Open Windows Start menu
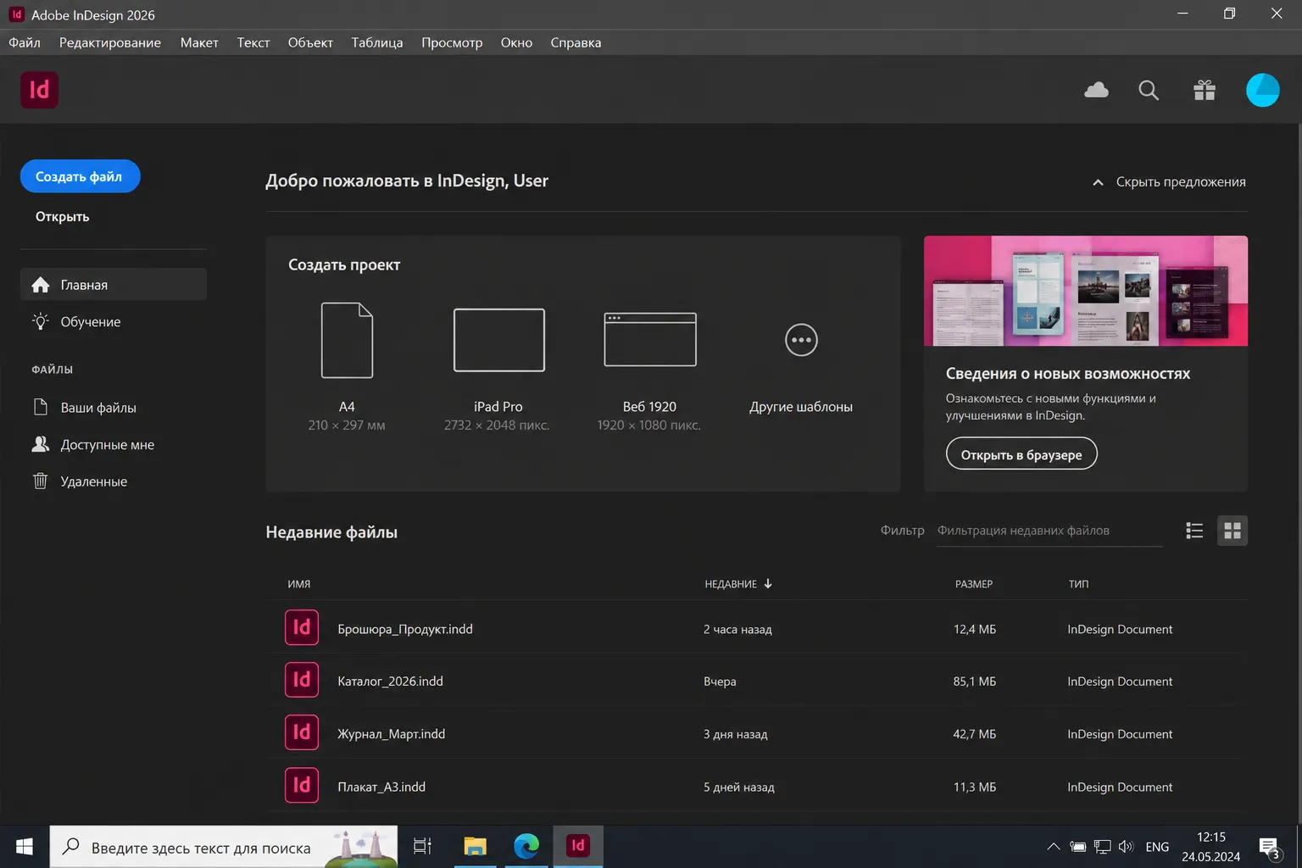This screenshot has height=868, width=1302. tap(25, 846)
